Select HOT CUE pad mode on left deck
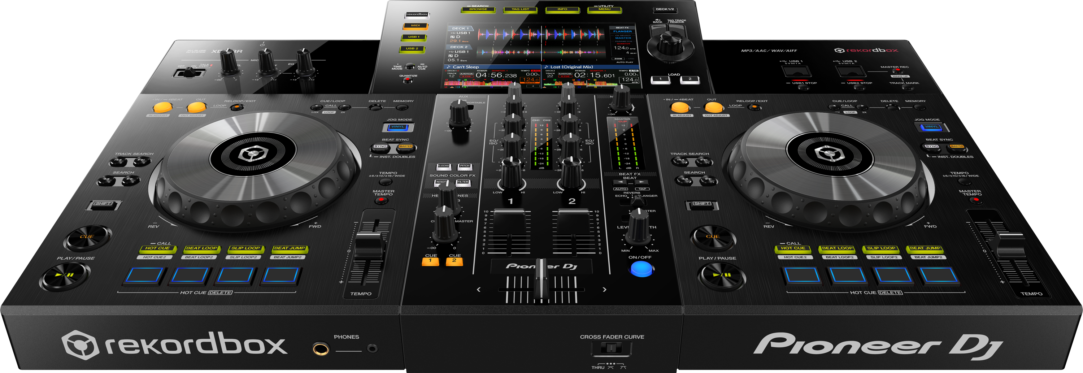 coord(157,250)
